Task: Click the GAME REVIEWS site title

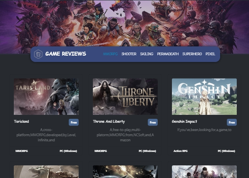Action: pyautogui.click(x=66, y=54)
